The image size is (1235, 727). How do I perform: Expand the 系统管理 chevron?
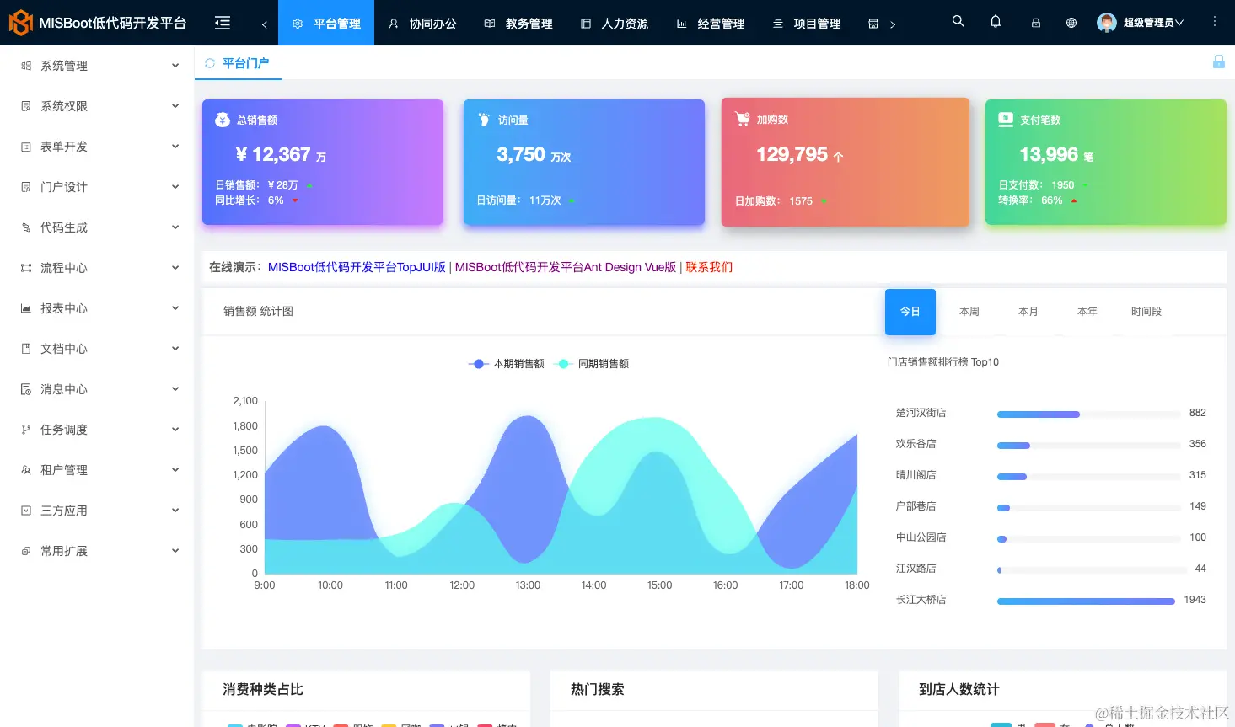175,66
